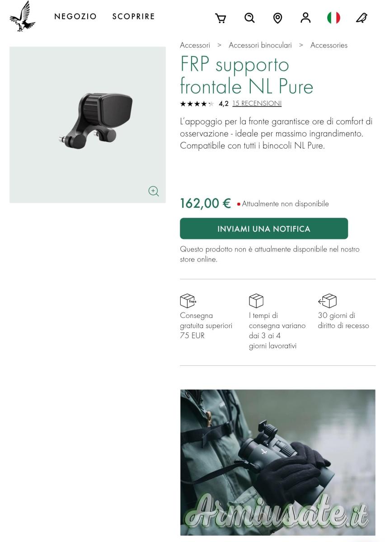Image resolution: width=385 pixels, height=542 pixels.
Task: Click the search magnifier icon
Action: tap(249, 18)
